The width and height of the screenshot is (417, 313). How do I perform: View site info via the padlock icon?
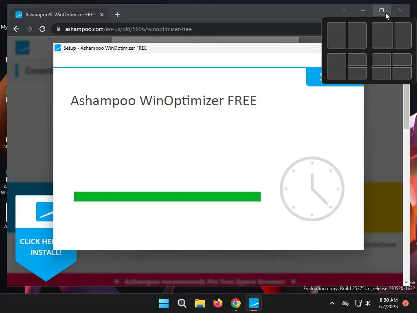[x=59, y=29]
